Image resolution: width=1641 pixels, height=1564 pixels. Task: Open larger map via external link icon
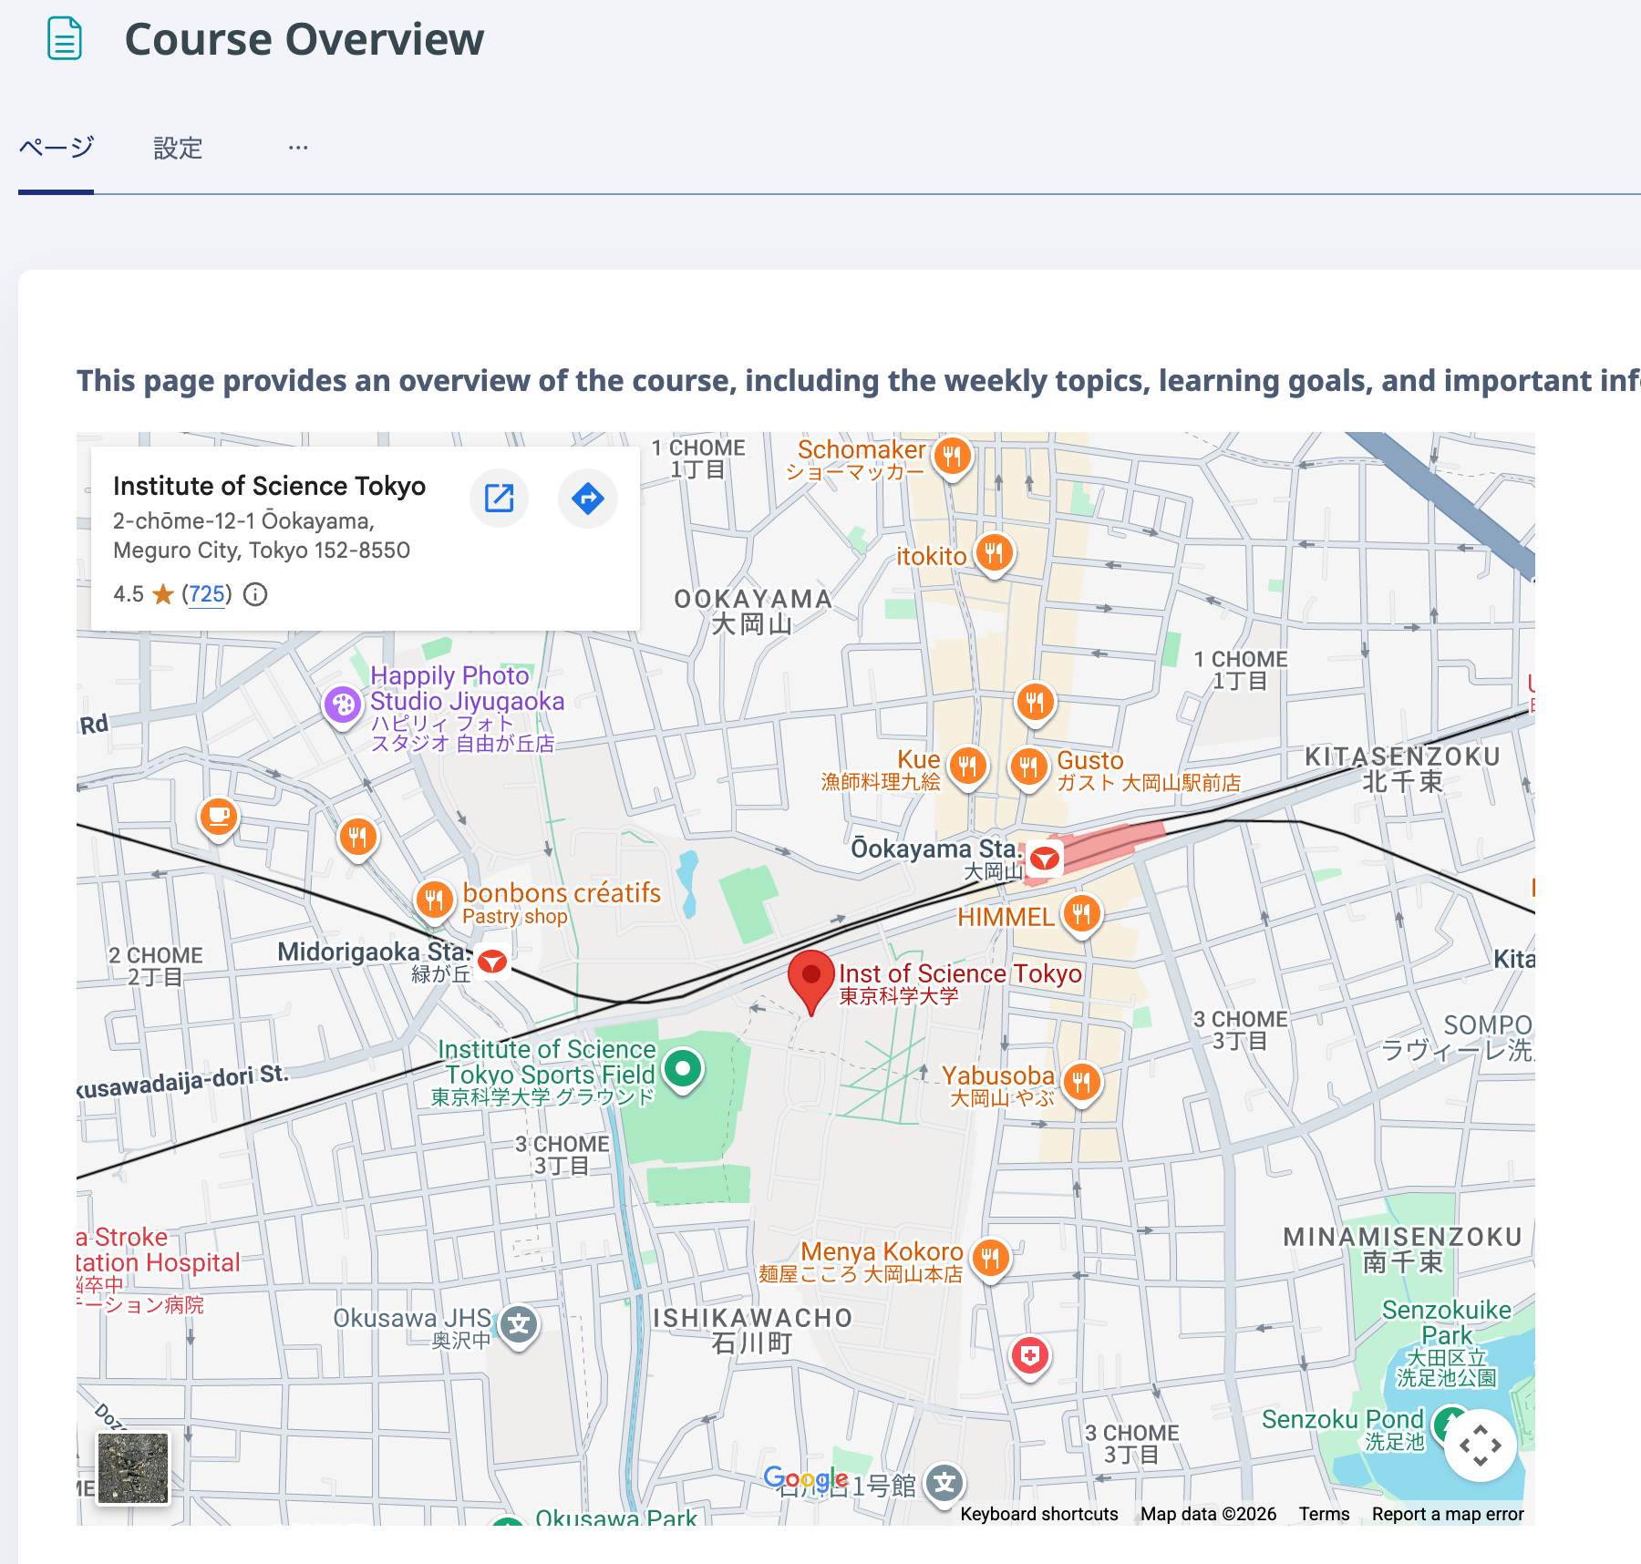coord(499,498)
